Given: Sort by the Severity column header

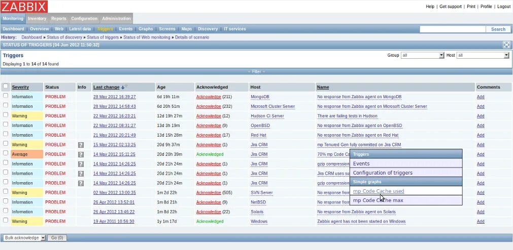Looking at the screenshot, I should (x=20, y=87).
